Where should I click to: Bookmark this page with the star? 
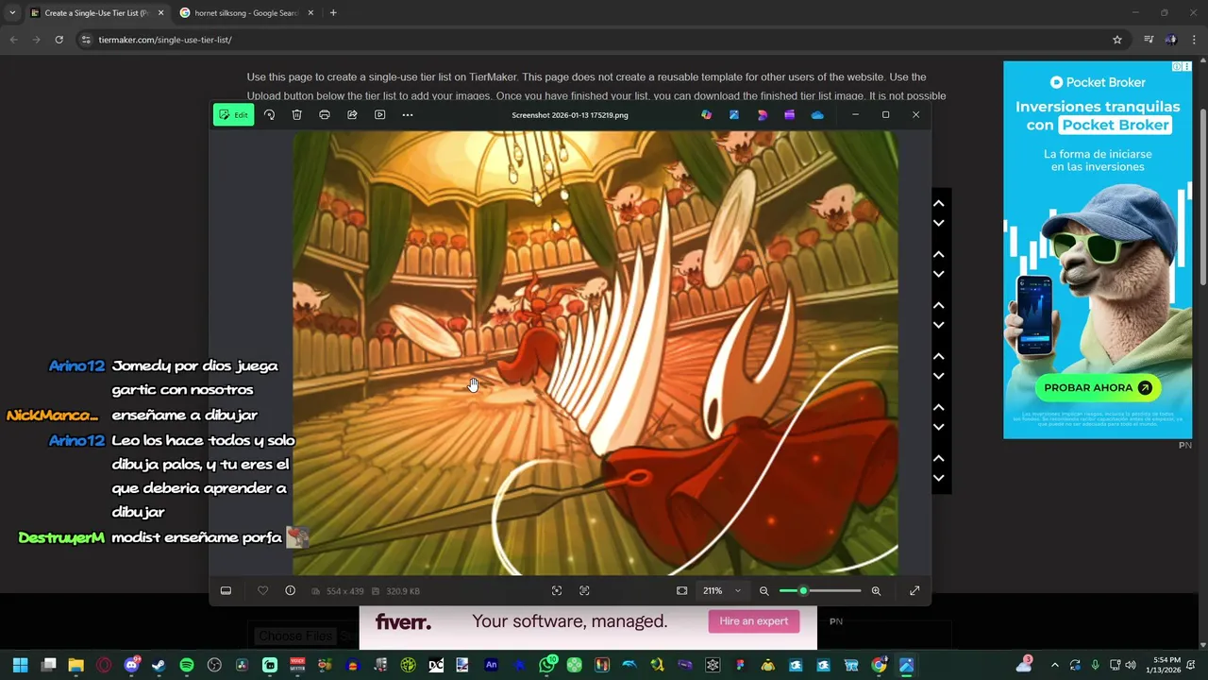[1117, 40]
